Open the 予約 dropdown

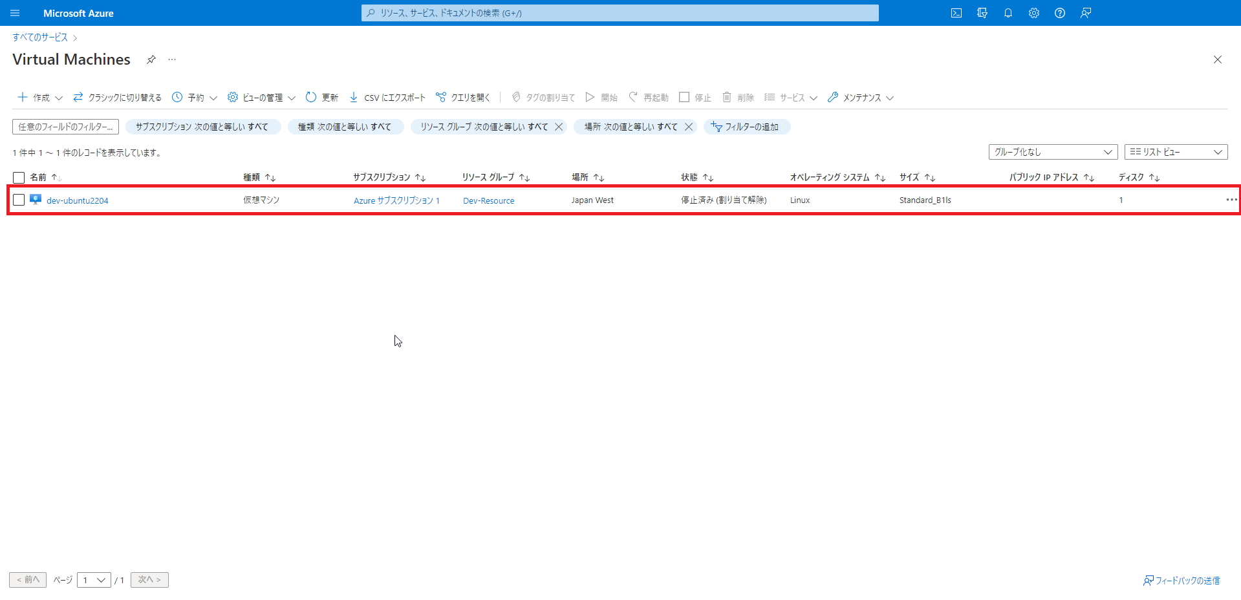click(194, 98)
